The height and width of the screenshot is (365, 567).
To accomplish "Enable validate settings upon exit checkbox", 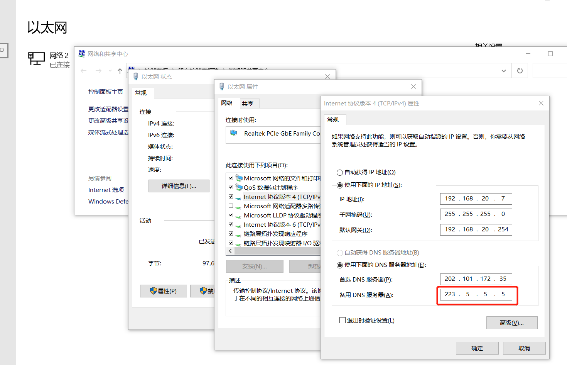I will [343, 320].
